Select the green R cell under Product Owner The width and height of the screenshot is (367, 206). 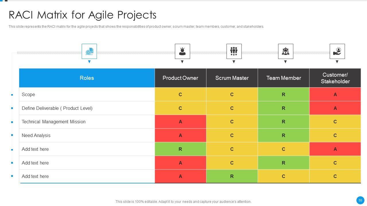pyautogui.click(x=180, y=149)
